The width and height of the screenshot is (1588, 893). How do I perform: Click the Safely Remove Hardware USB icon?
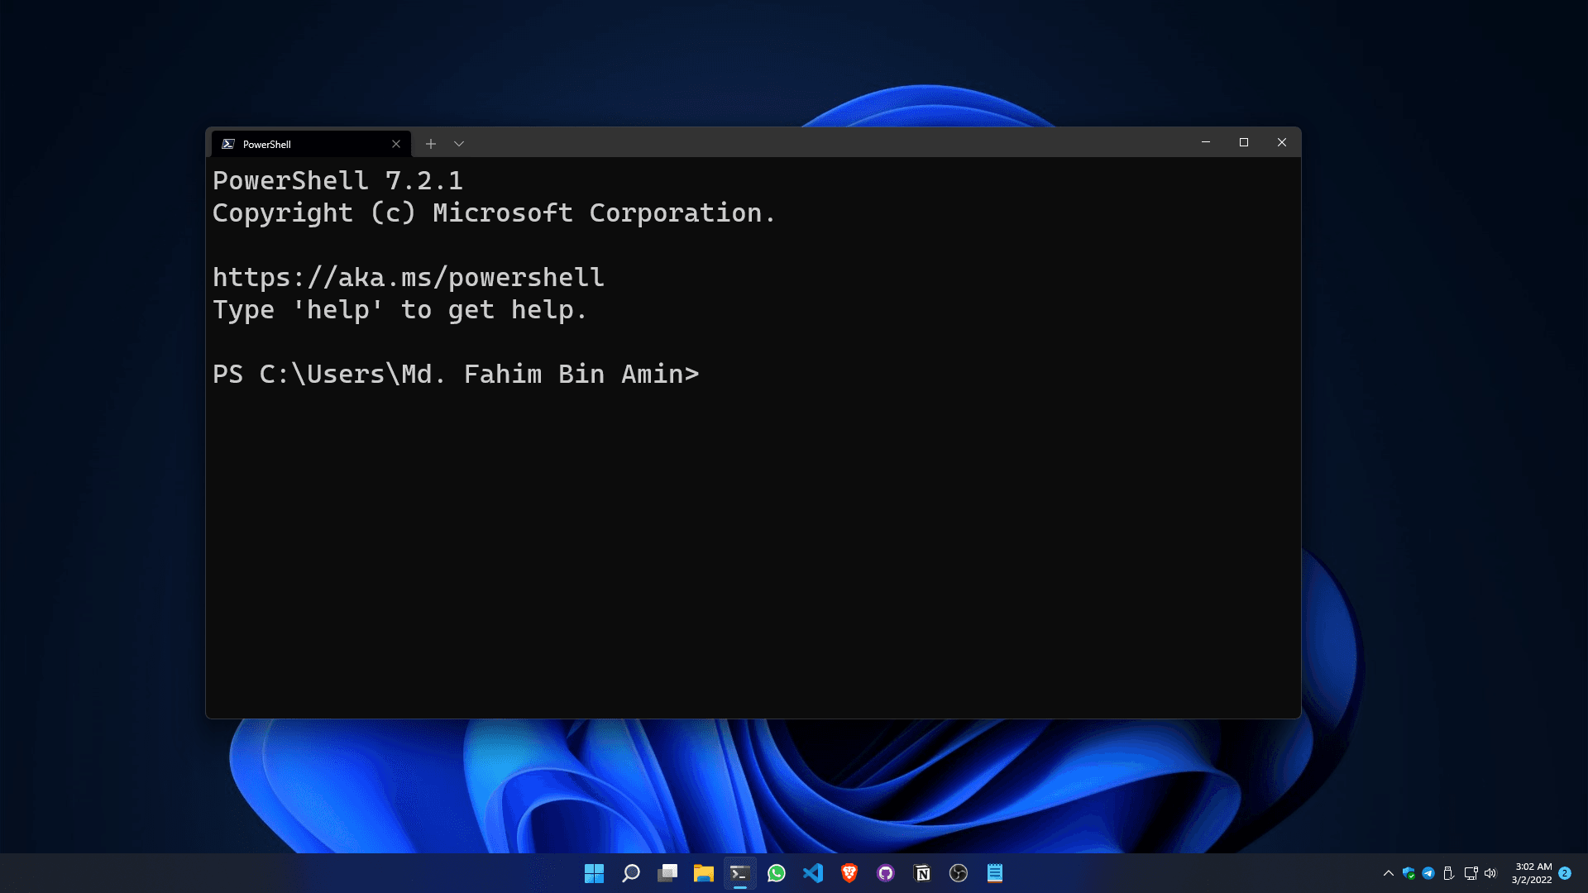1448,873
